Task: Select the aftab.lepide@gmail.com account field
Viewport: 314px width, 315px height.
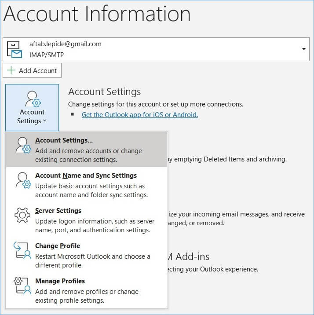Action: [156, 49]
